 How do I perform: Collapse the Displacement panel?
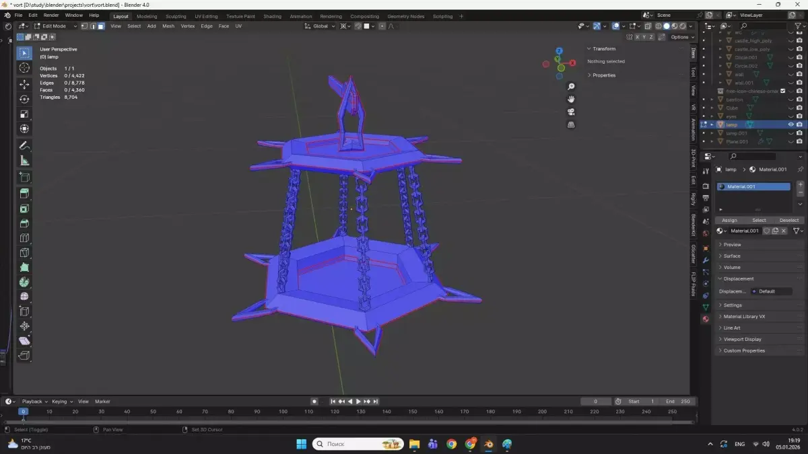pos(761,278)
